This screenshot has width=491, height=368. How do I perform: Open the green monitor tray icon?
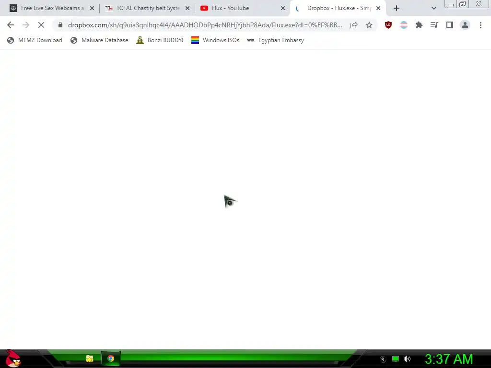coord(396,359)
